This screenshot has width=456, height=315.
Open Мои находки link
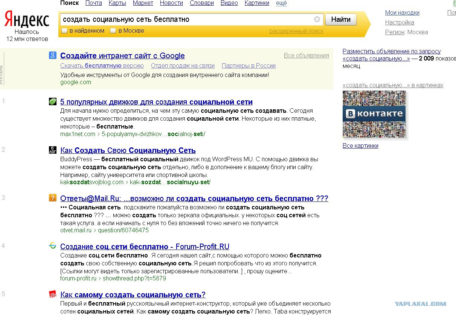[402, 13]
